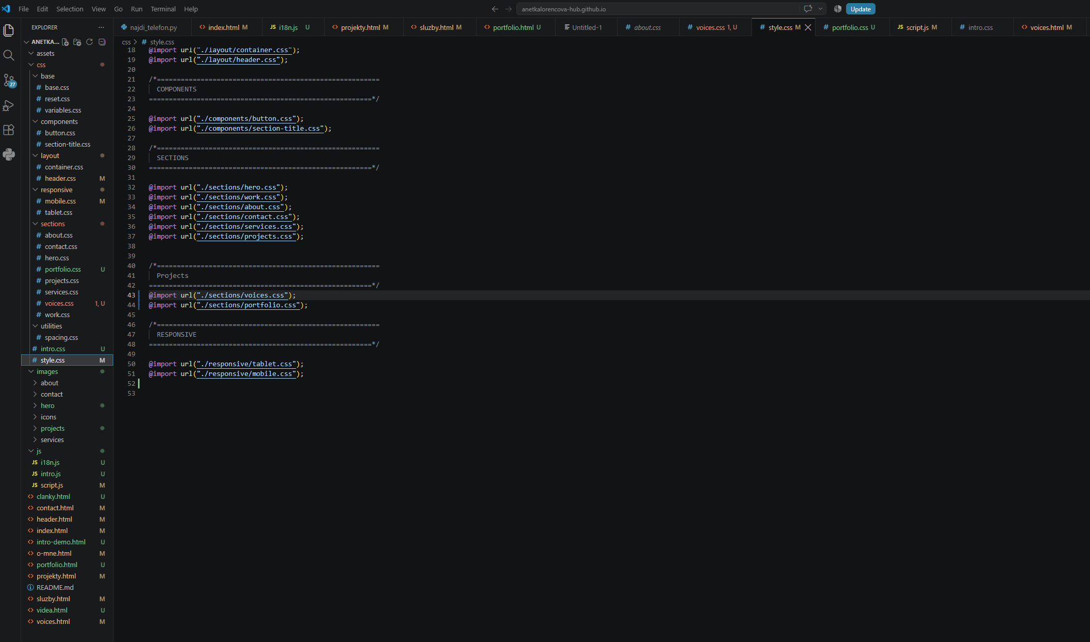Click the New Folder icon in Explorer
1090x642 pixels.
click(77, 42)
